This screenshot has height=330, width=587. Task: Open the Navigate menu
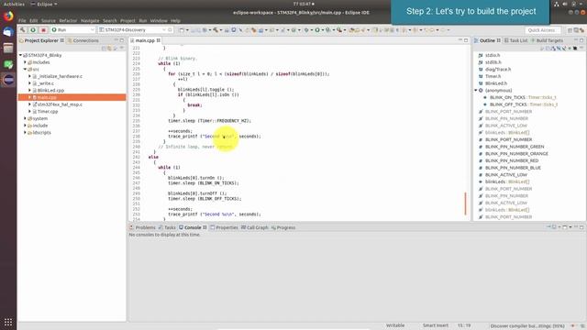pyautogui.click(x=90, y=20)
